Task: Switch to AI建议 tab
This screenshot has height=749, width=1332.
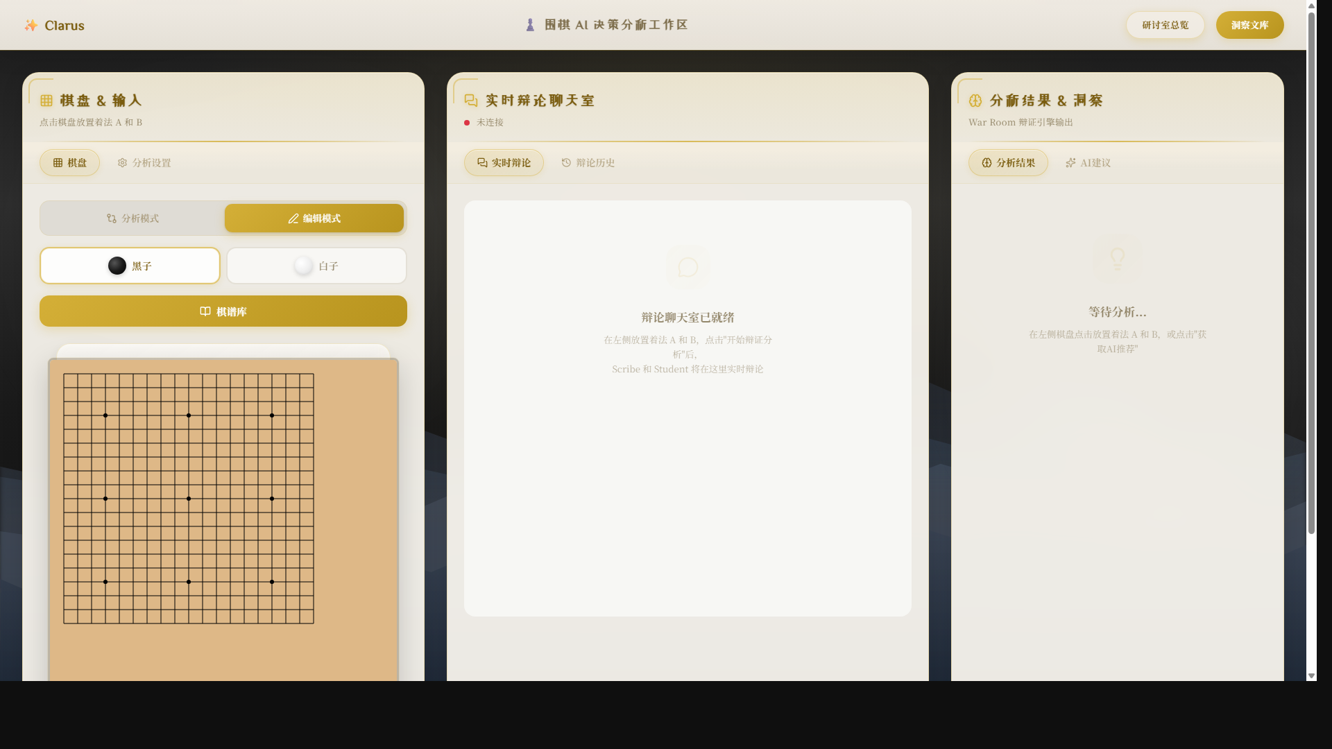Action: [x=1088, y=163]
